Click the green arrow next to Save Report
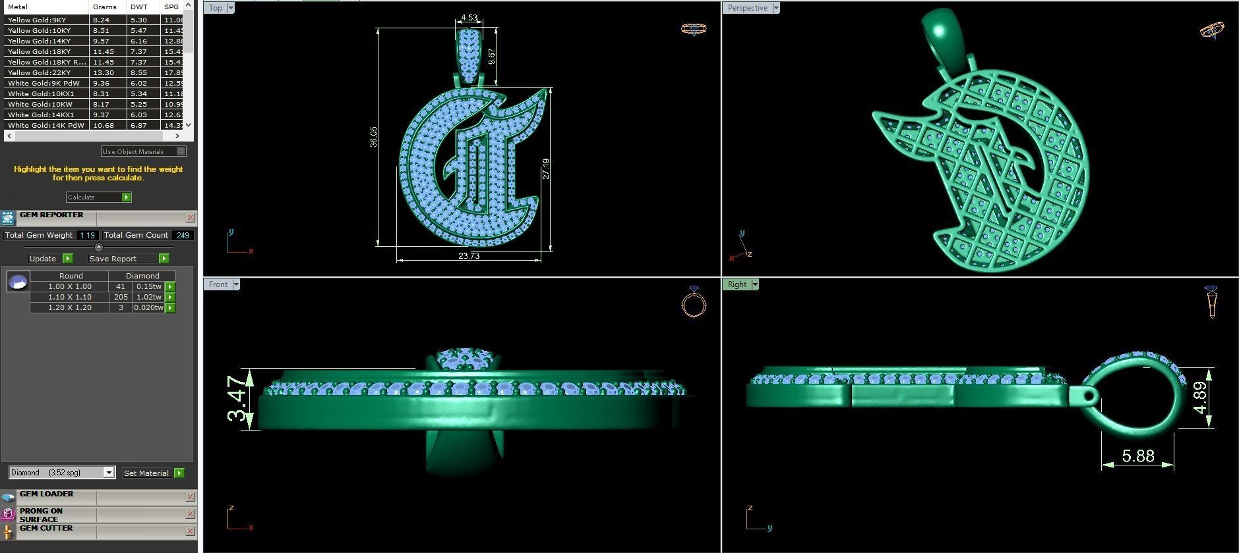 pyautogui.click(x=164, y=259)
